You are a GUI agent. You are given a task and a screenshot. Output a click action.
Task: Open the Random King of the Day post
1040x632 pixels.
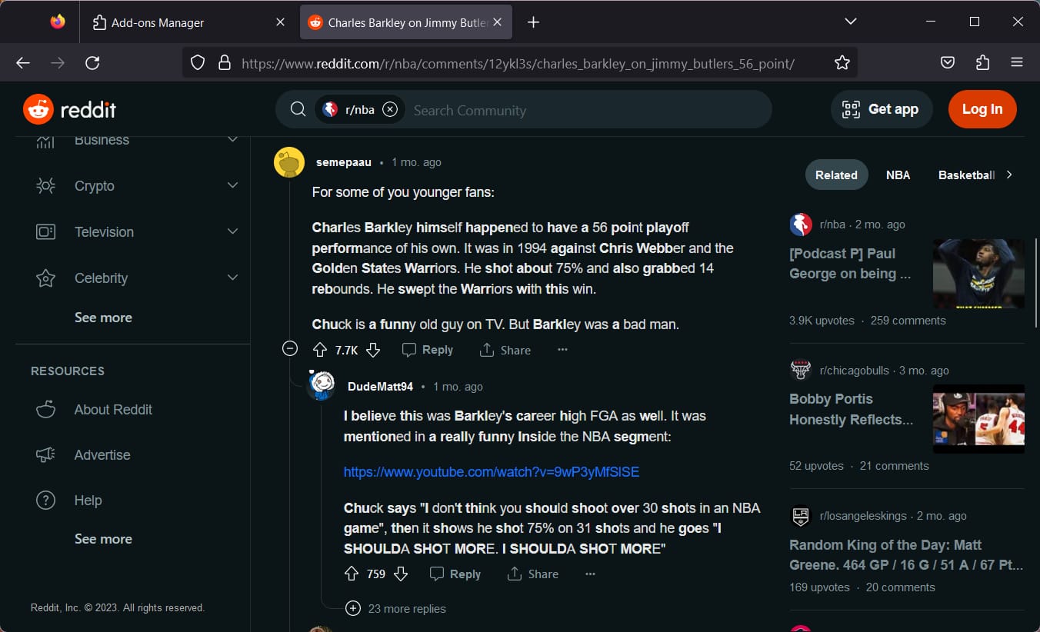click(906, 555)
